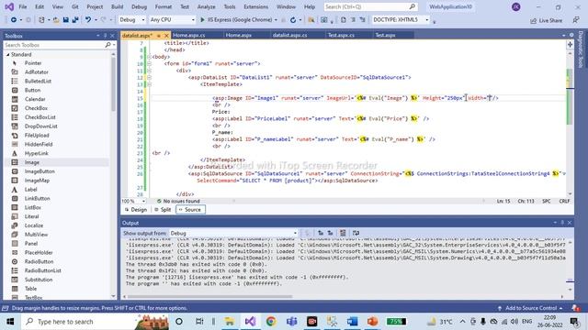This screenshot has width=588, height=330.
Task: Click the Refresh browser icon in toolbar
Action: [x=293, y=20]
